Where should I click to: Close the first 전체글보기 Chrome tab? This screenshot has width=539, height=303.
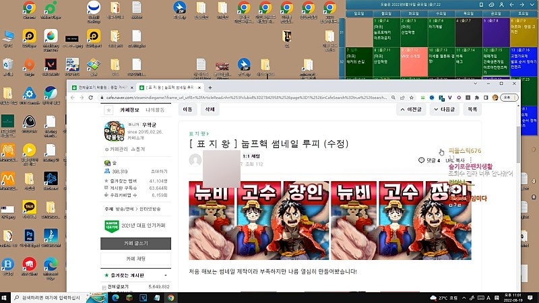click(131, 88)
